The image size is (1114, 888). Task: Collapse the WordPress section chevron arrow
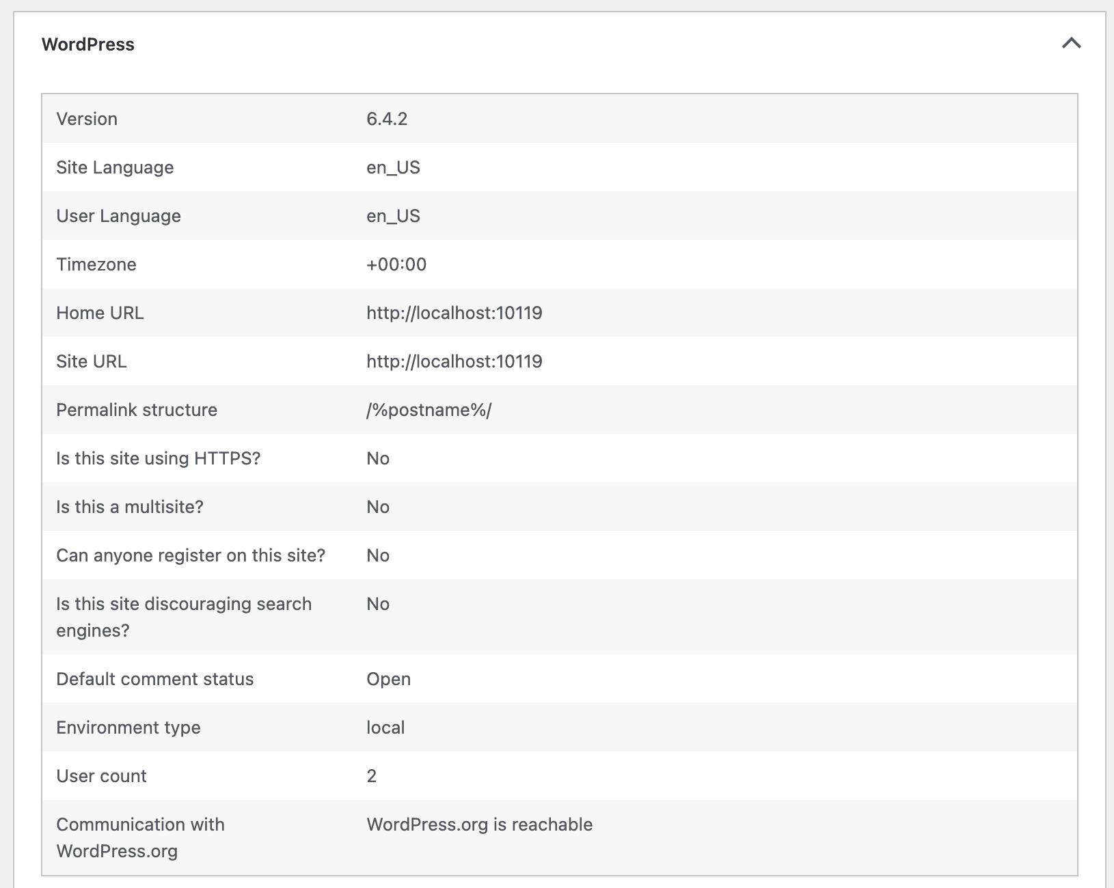pyautogui.click(x=1071, y=44)
